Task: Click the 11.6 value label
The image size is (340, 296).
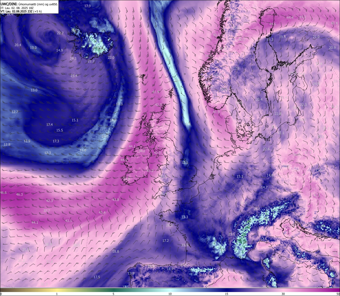Action: [x=83, y=150]
